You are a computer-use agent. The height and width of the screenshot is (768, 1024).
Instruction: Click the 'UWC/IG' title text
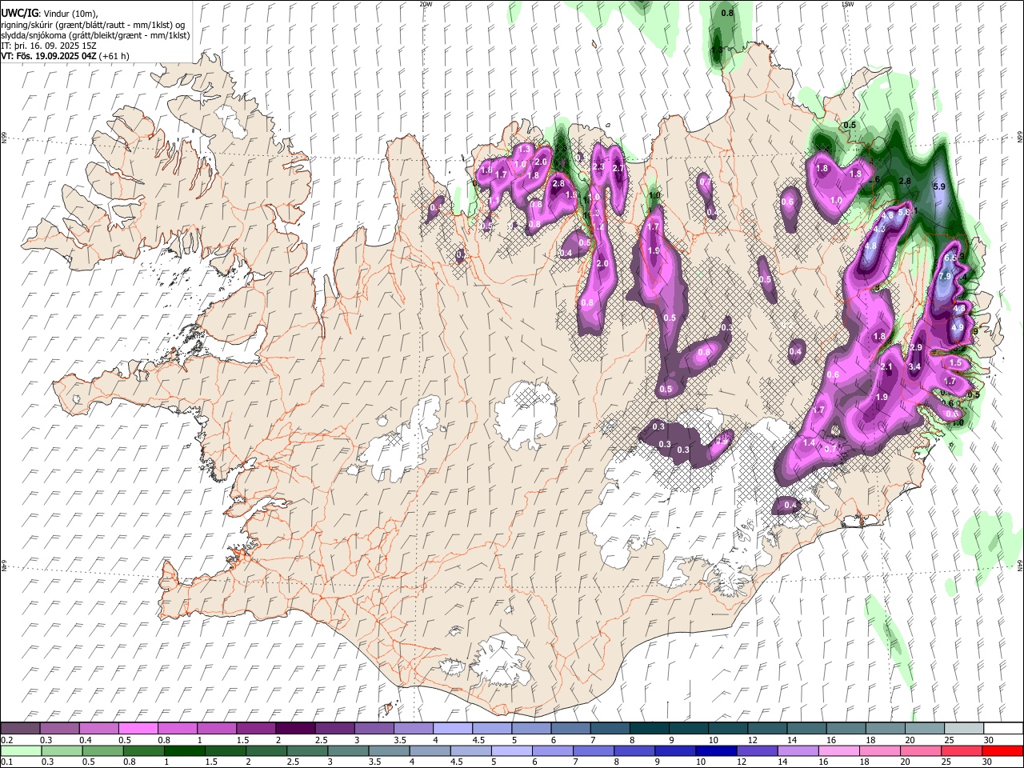[x=18, y=14]
